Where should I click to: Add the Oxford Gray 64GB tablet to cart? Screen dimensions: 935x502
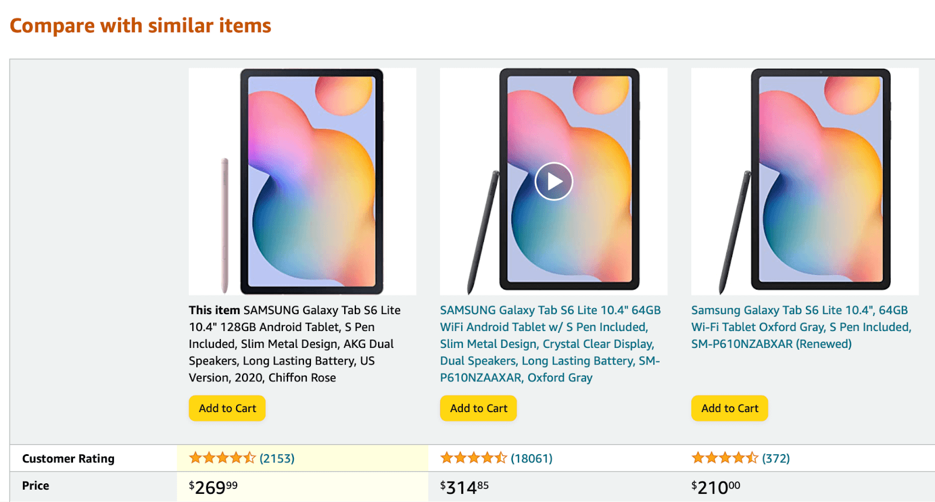[x=477, y=408]
